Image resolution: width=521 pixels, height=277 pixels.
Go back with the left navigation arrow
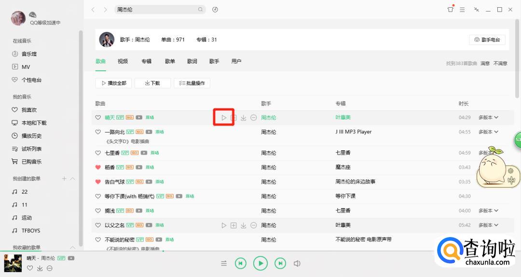point(93,10)
